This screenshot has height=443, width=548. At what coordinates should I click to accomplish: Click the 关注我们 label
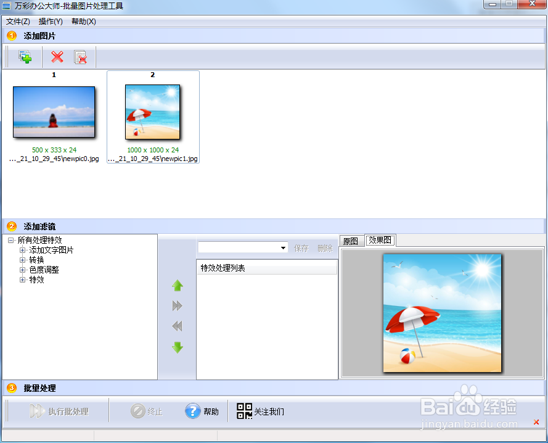pyautogui.click(x=269, y=412)
